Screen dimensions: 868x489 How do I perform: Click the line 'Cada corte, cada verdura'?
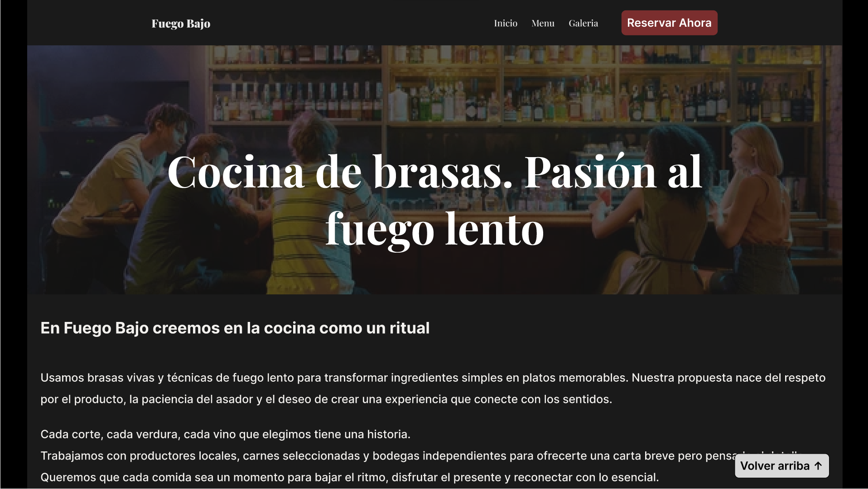pos(225,434)
